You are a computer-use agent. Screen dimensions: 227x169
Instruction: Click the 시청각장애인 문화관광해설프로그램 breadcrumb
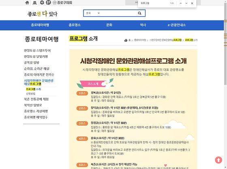pyautogui.click(x=165, y=40)
